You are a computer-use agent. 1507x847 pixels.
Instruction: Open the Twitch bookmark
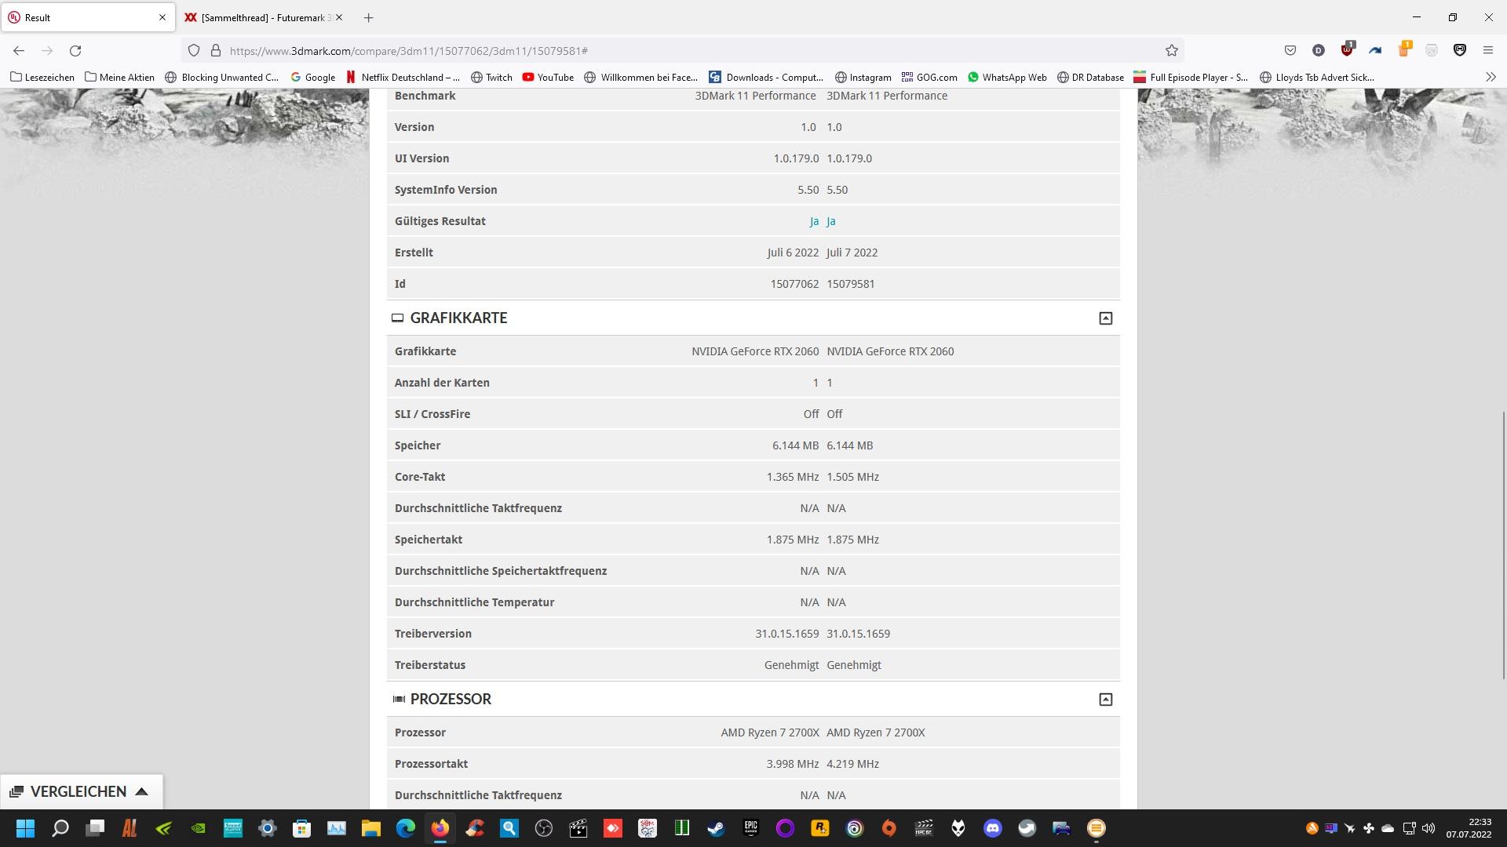tap(491, 77)
